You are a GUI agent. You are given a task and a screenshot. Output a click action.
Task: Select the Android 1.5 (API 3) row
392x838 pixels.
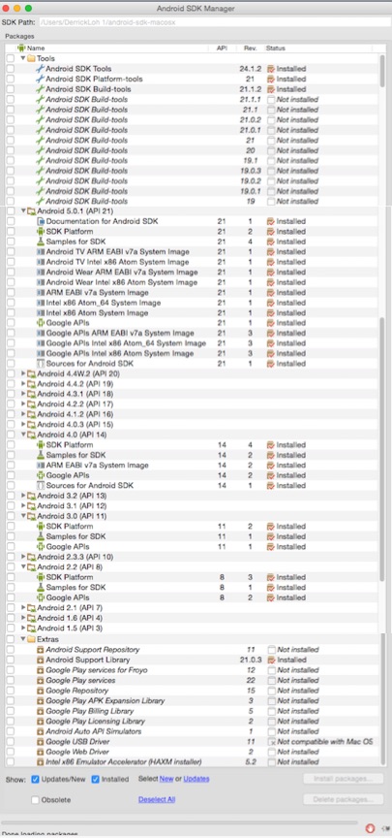pyautogui.click(x=192, y=628)
